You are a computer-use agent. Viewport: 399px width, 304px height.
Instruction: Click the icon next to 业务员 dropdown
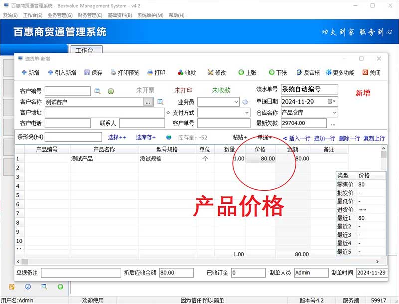[245, 102]
